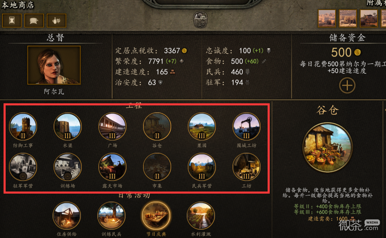Click the basket icon at top center
This screenshot has height=238, width=386.
(200, 20)
